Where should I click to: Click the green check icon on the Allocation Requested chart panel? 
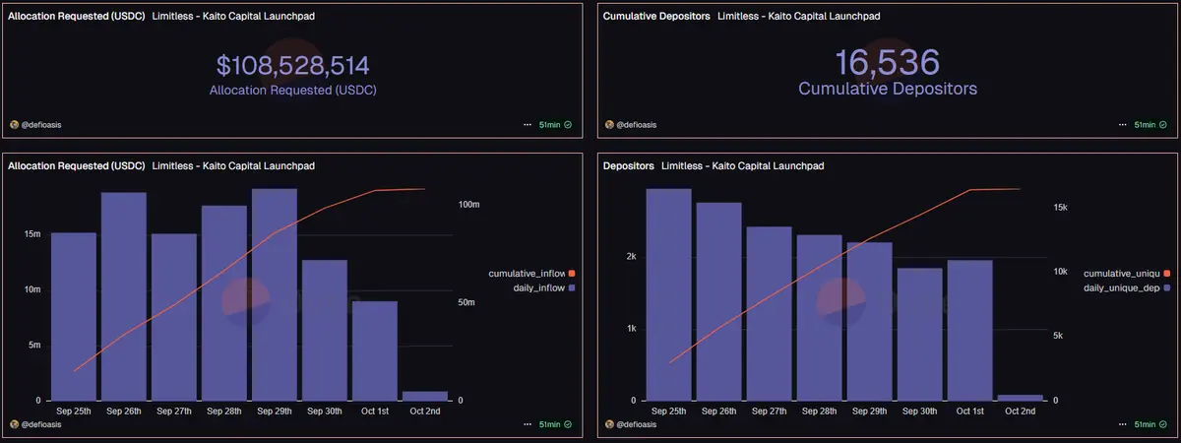click(x=568, y=424)
